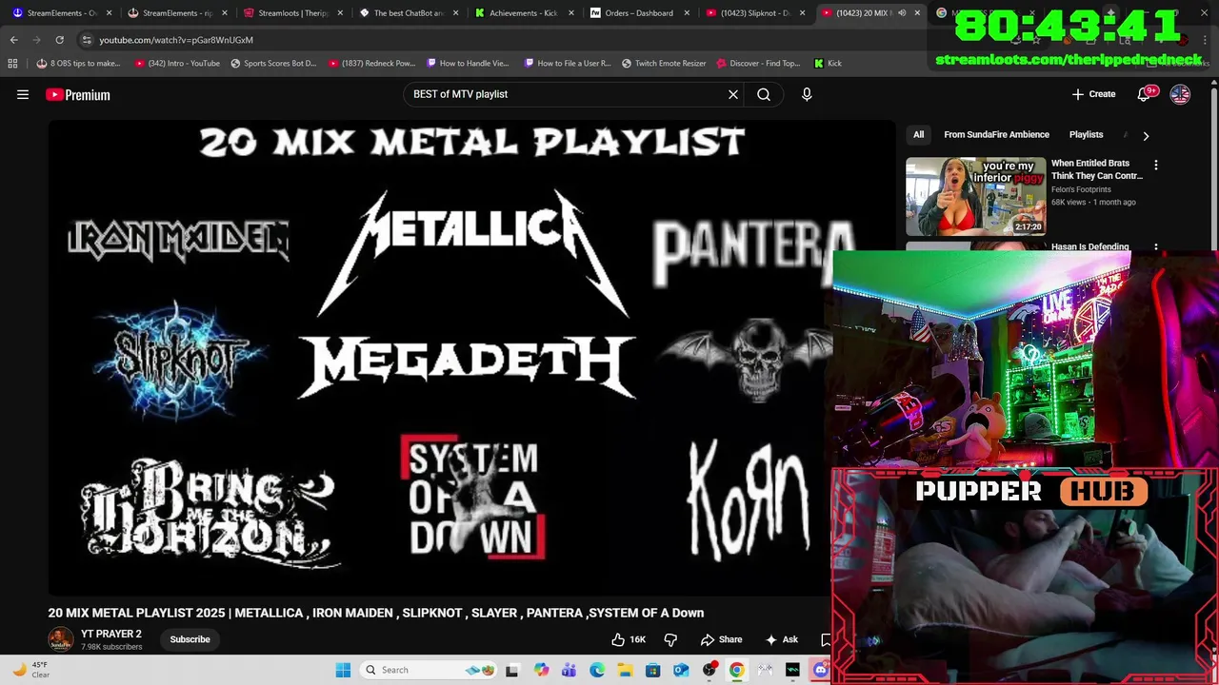Screen dimensions: 1219x685
Task: Close the Streamloots tab
Action: click(340, 13)
